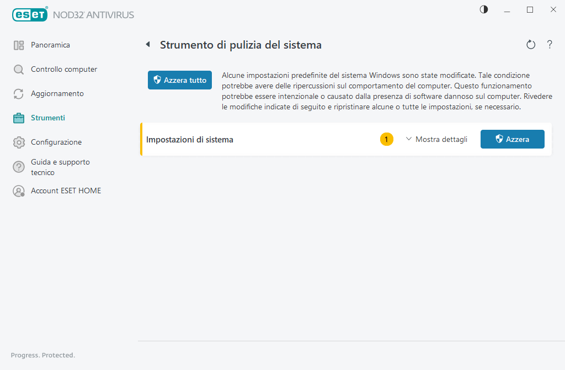Click the Aggiornamento sync icon

(x=19, y=93)
